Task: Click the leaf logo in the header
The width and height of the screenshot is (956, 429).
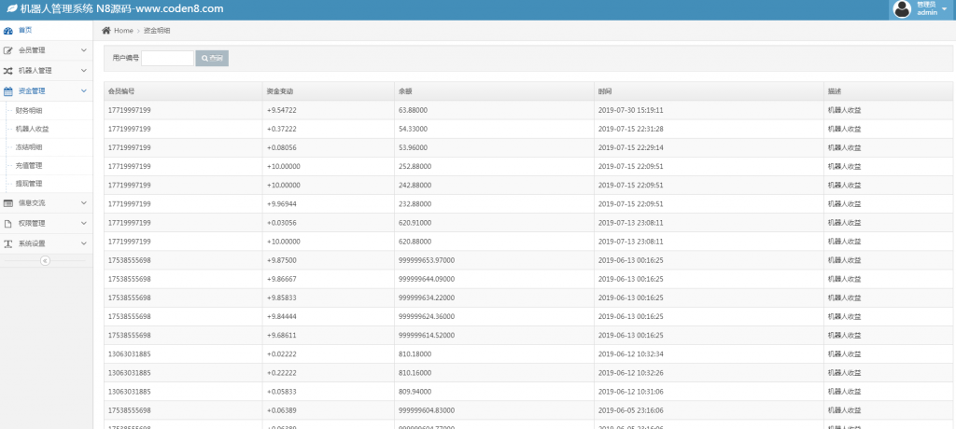Action: point(11,9)
